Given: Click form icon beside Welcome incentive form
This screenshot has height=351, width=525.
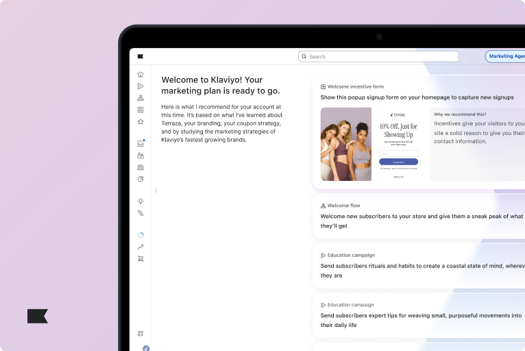Looking at the screenshot, I should (323, 87).
